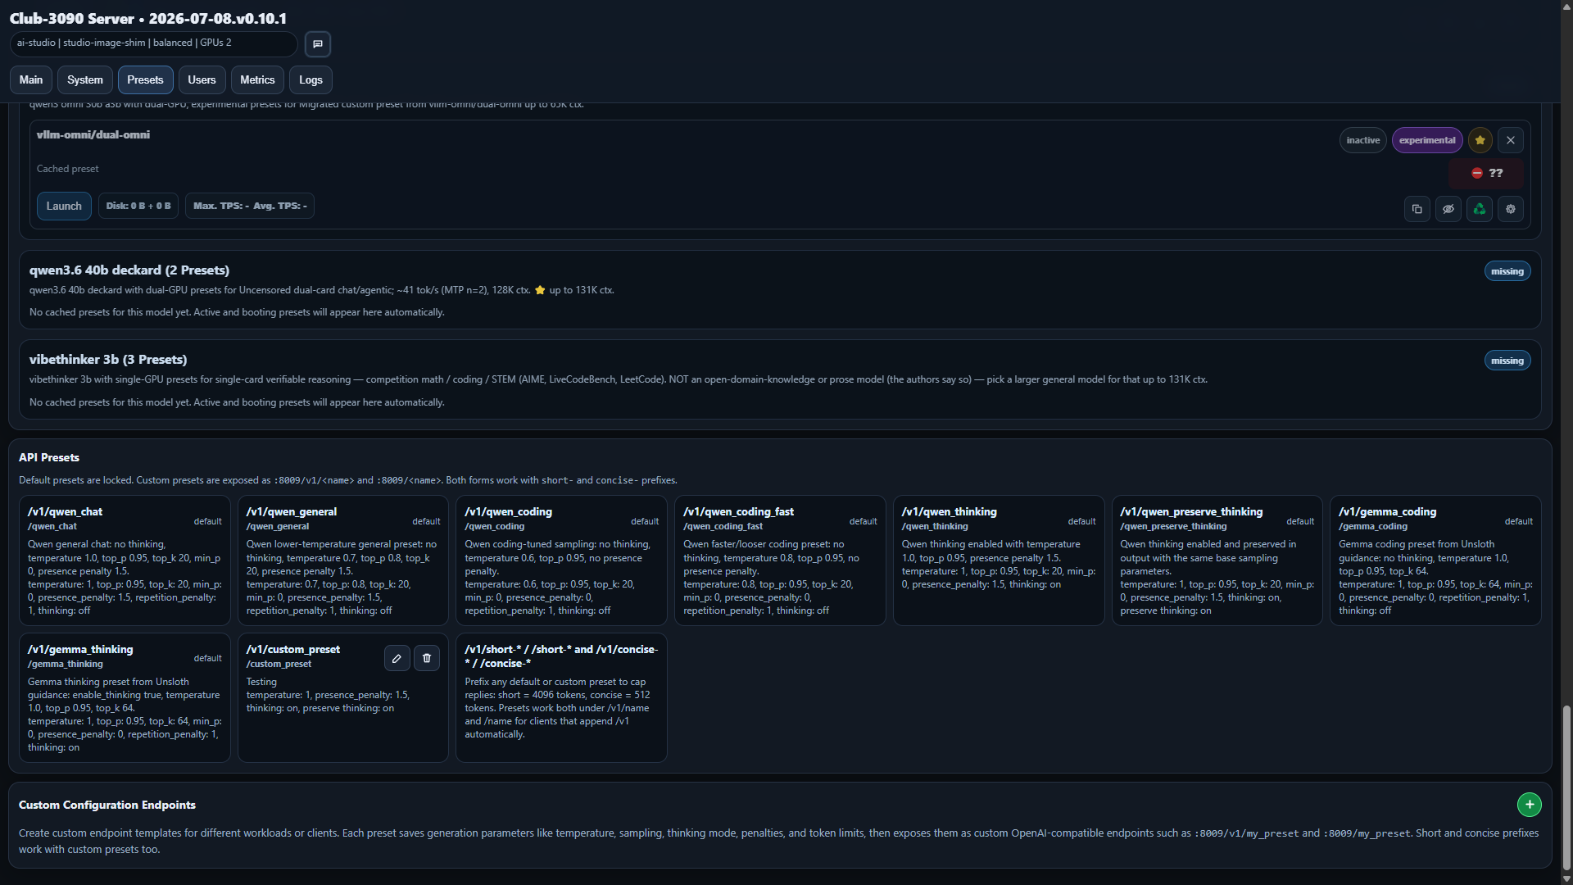Select the /v1/qwen_coding preset title
Screen dimensions: 1573x885
pos(508,511)
